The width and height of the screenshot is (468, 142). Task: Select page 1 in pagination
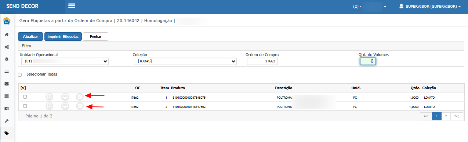437,116
